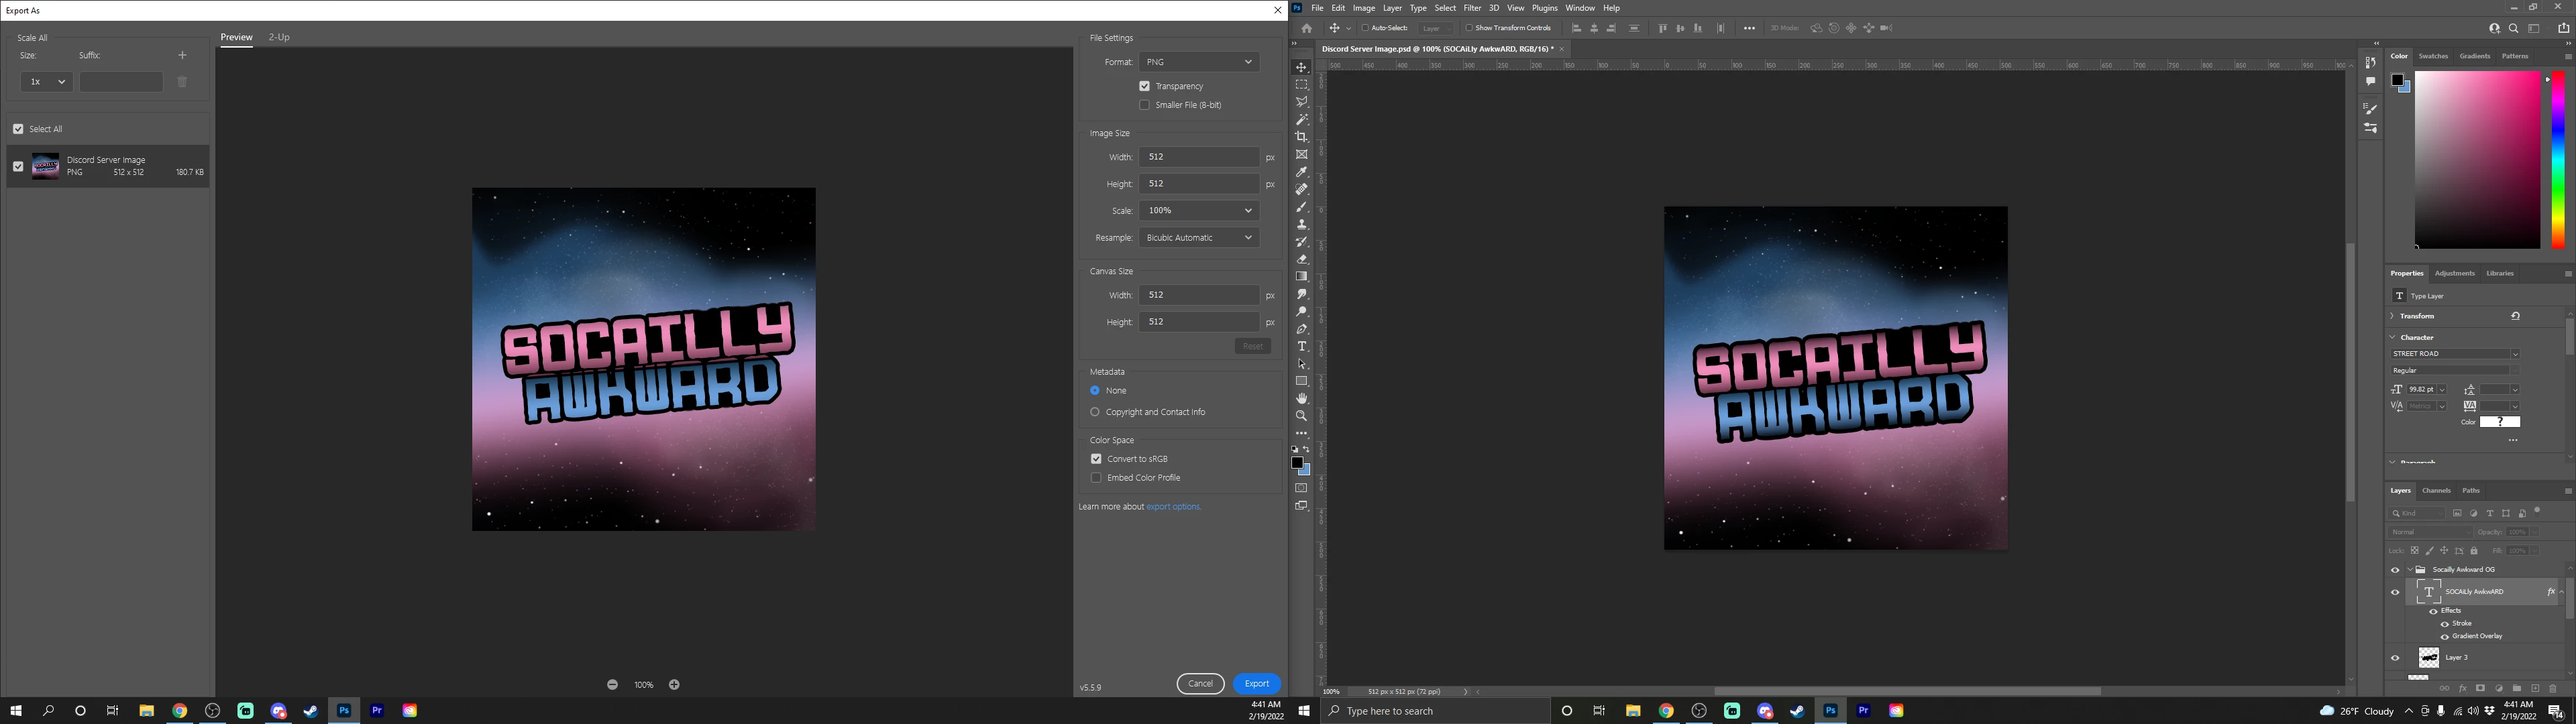The height and width of the screenshot is (724, 2576).
Task: Open the export options link
Action: click(x=1173, y=507)
